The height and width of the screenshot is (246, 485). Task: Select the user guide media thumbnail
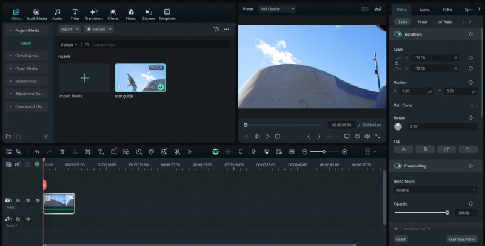click(x=140, y=78)
